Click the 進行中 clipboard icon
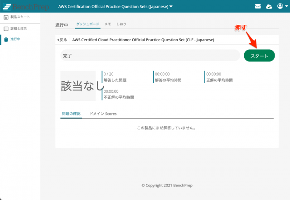Viewport: 290px width, 200px height. tap(6, 39)
